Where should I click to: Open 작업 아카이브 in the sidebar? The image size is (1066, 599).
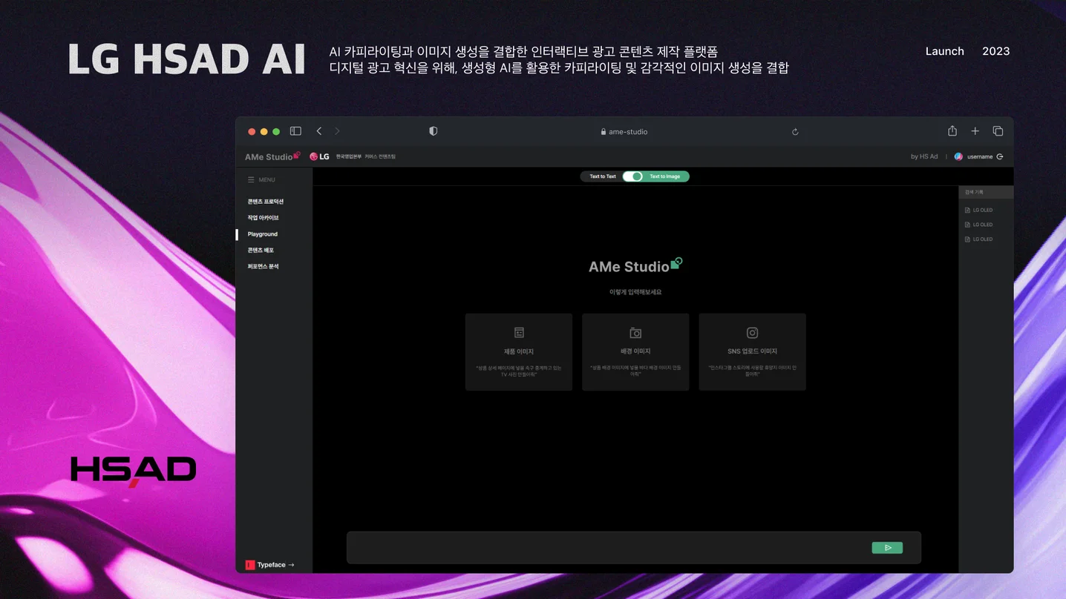[264, 218]
